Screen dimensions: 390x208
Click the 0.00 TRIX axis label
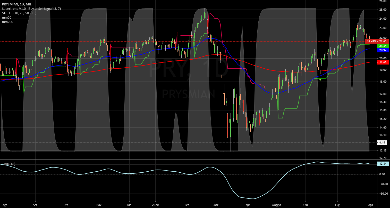[x=382, y=174]
